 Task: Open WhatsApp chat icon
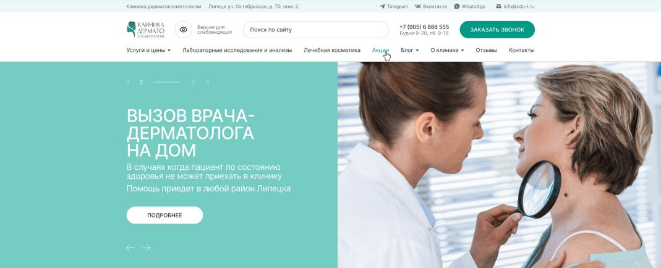(457, 6)
